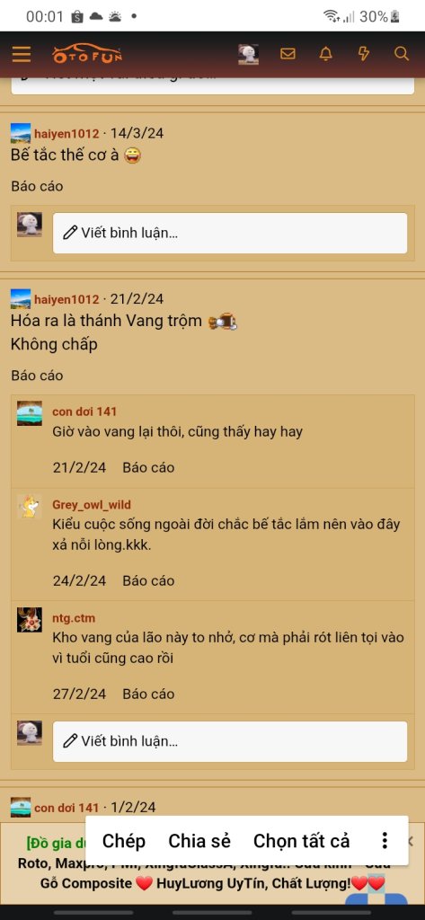Tap Chọn tất cả in the popup
Image resolution: width=425 pixels, height=920 pixels.
(x=301, y=841)
